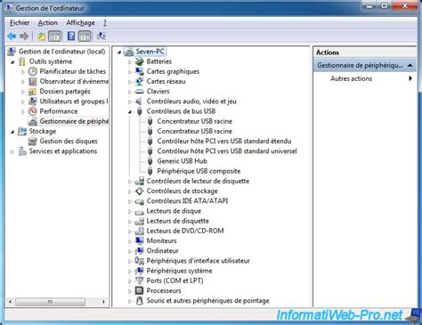Click the Seven-PC computer icon
422x325 pixels.
pyautogui.click(x=129, y=52)
